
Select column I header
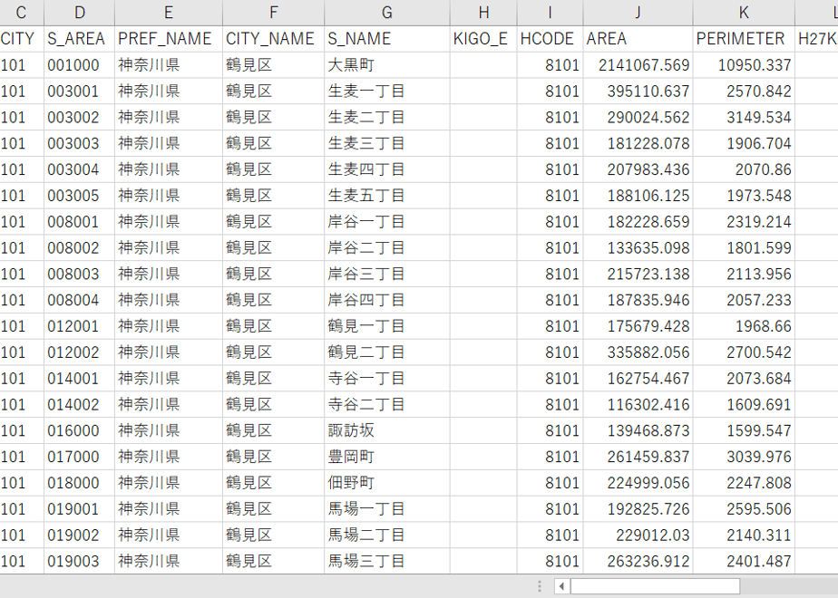[550, 13]
